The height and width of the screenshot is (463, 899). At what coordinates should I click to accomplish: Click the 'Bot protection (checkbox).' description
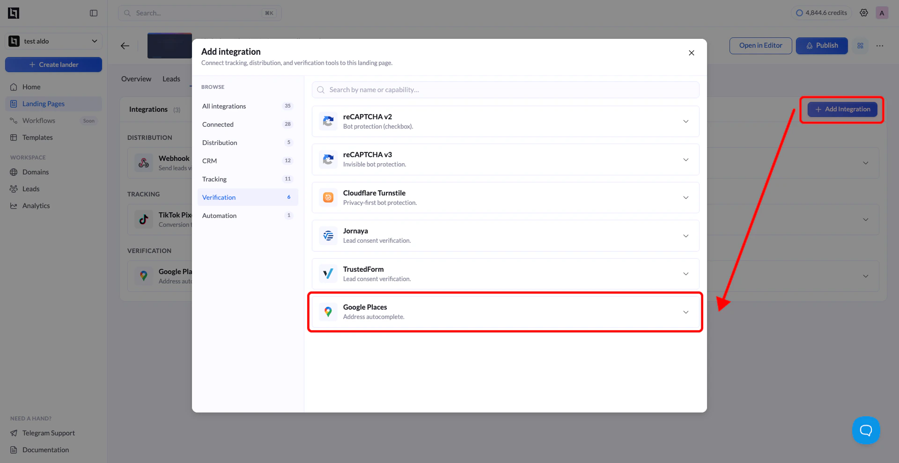378,127
